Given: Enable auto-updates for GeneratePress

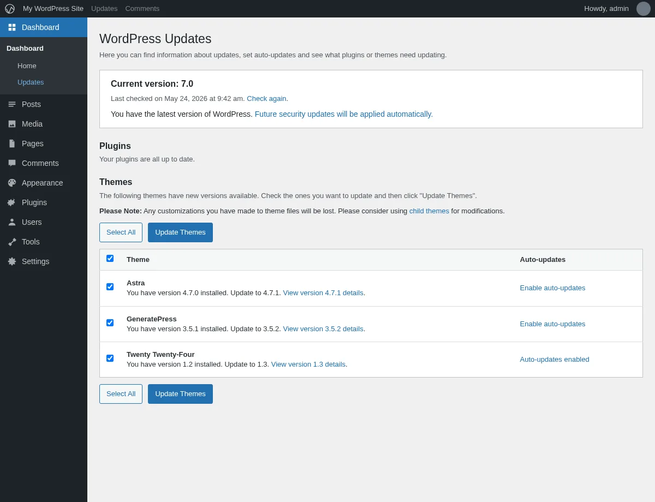Looking at the screenshot, I should click(552, 324).
